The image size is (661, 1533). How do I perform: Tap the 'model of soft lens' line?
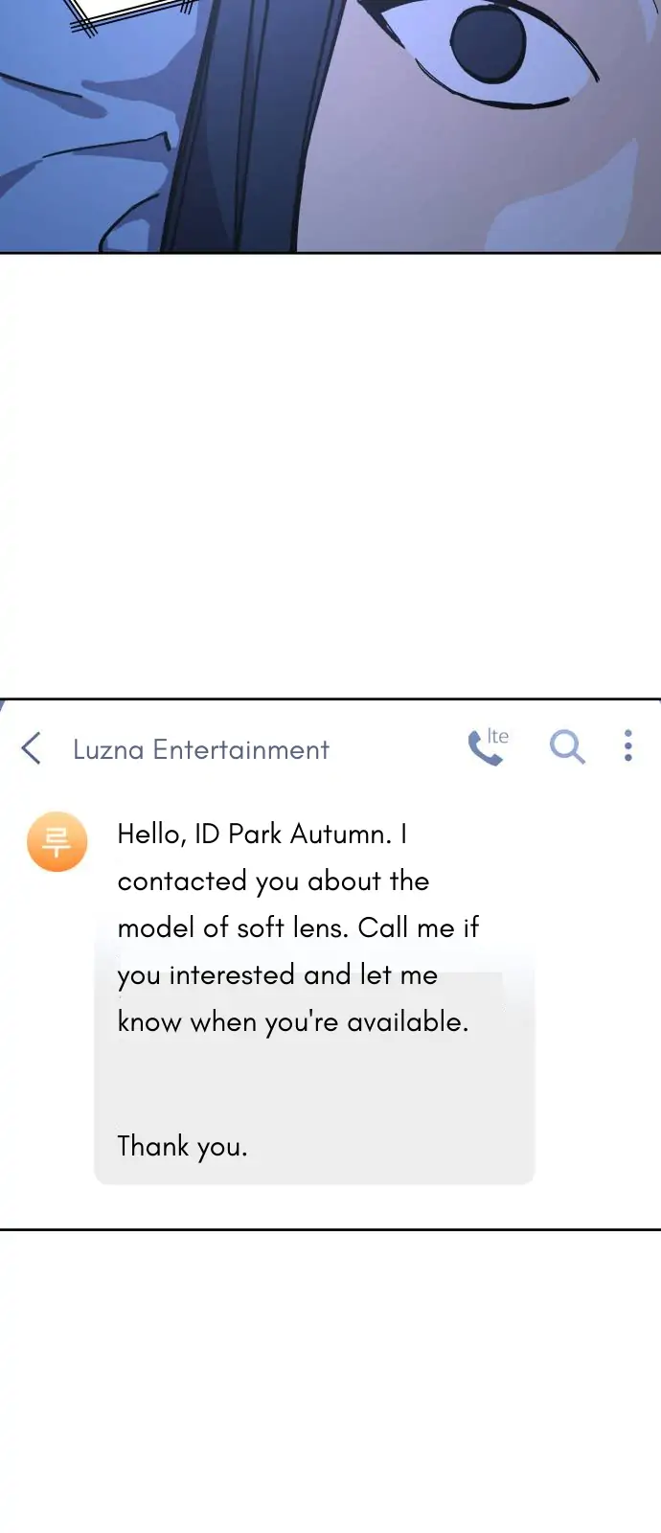[297, 927]
